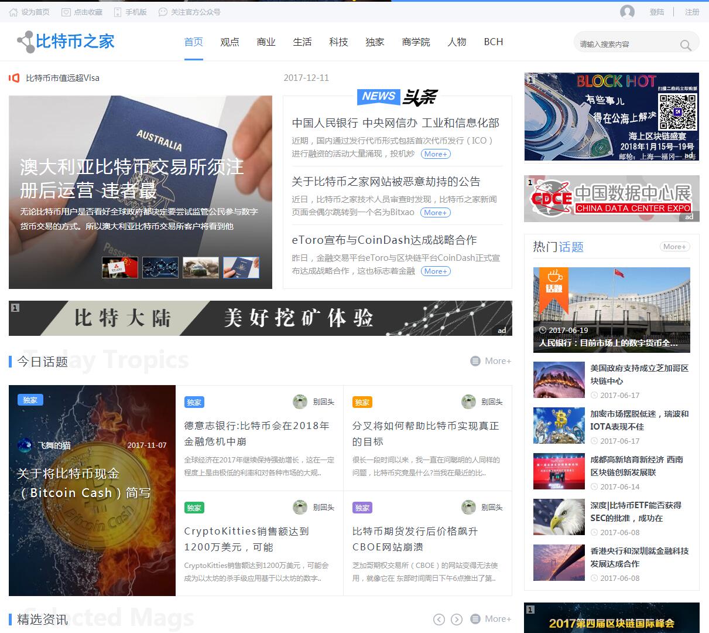709x633 pixels.
Task: Click the blue 独家 tag on 德意志银行 article
Action: (194, 402)
